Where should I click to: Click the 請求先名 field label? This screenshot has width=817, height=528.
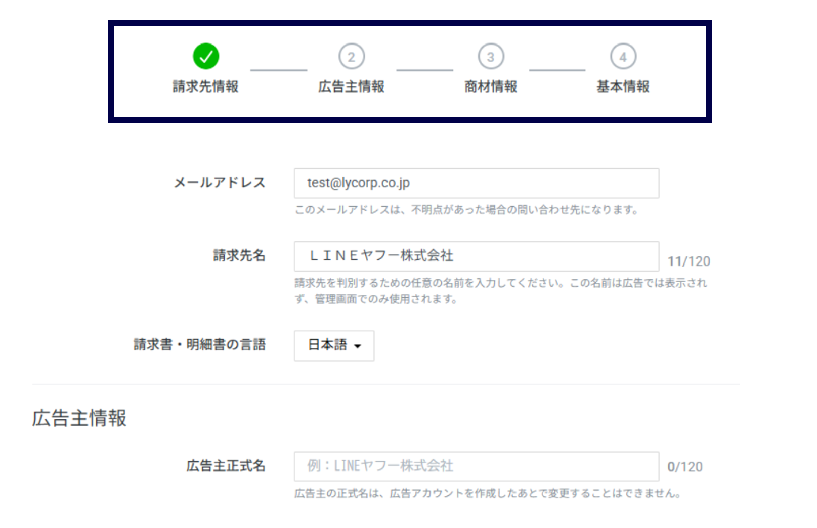pos(239,256)
